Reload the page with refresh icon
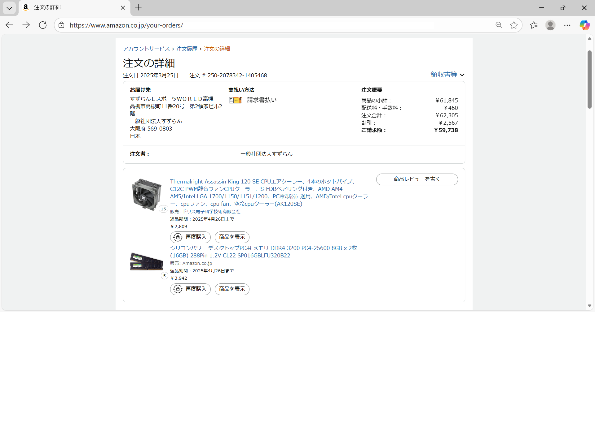595x448 pixels. [43, 25]
